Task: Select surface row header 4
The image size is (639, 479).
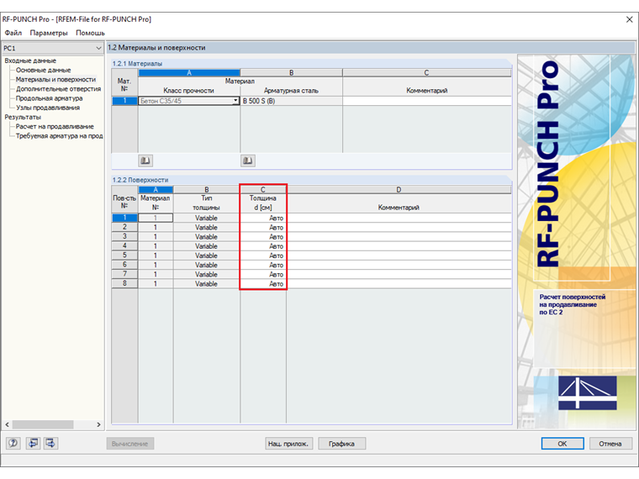Action: point(124,246)
